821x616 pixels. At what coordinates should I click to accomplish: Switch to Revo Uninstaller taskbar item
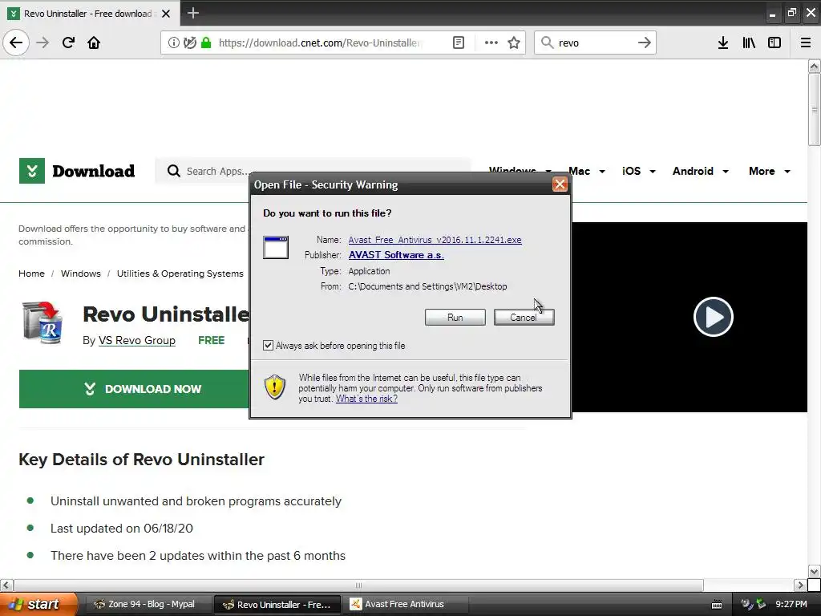click(278, 604)
